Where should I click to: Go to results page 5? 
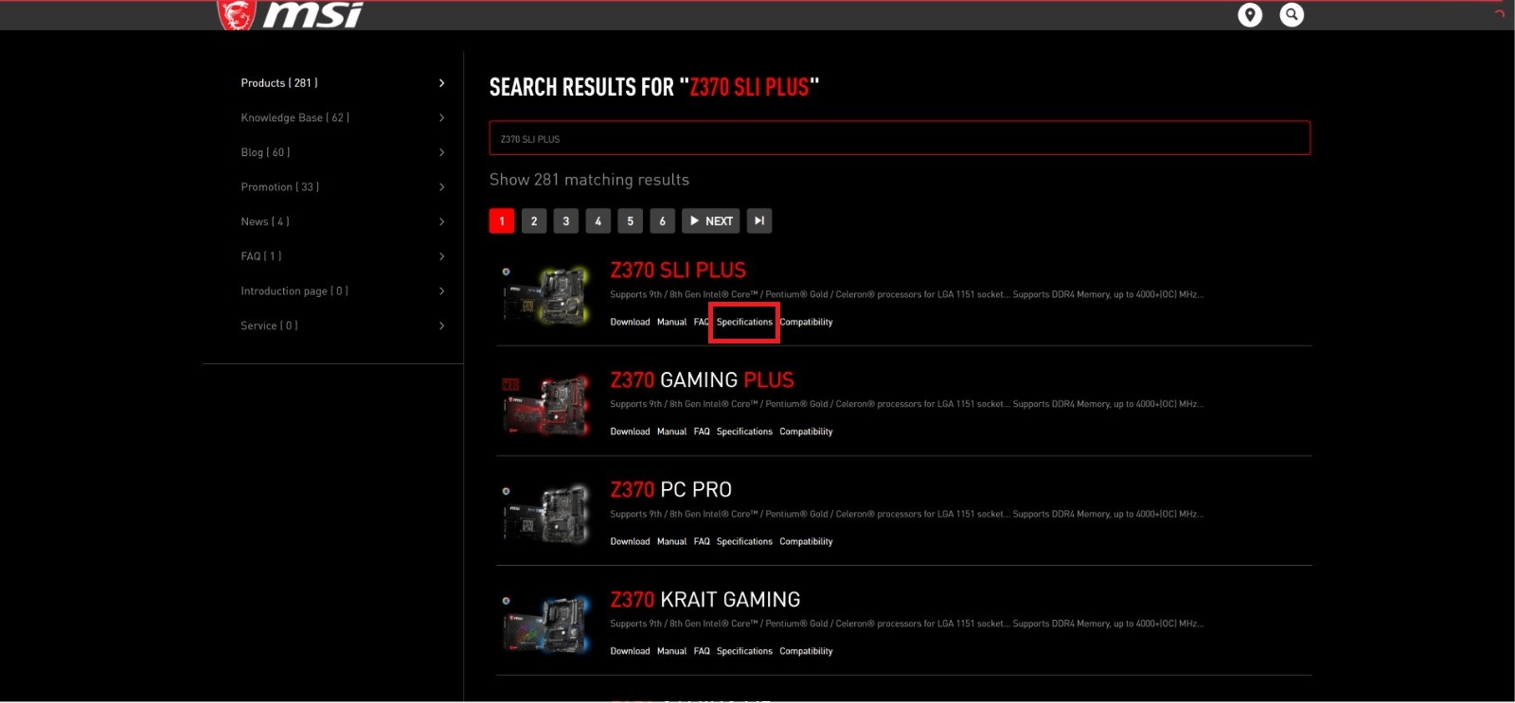(x=631, y=221)
